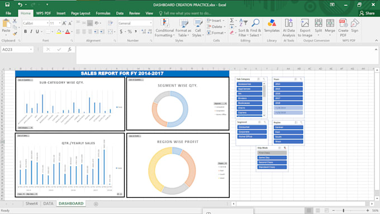This screenshot has width=380, height=214.
Task: Apply the yellow fill color
Action: coord(59,31)
